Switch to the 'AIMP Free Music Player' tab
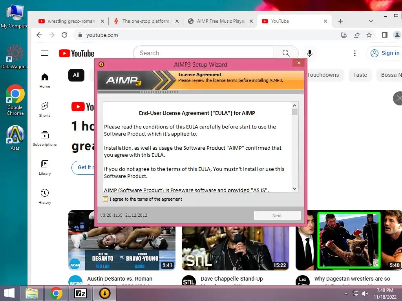Image resolution: width=402 pixels, height=301 pixels. (x=221, y=21)
